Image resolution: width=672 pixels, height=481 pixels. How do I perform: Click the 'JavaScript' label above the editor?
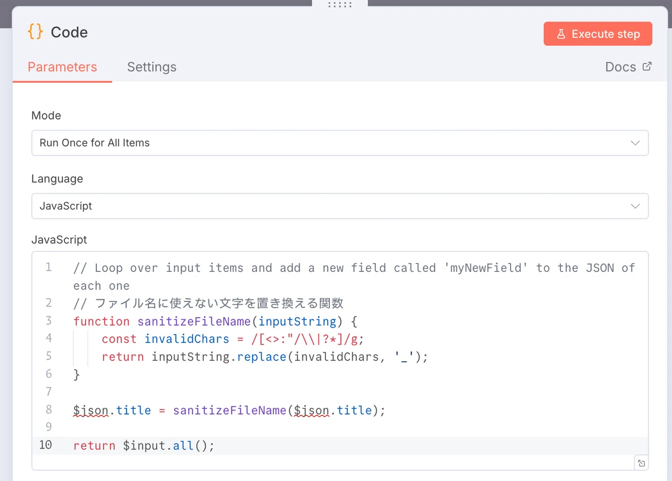tap(59, 240)
